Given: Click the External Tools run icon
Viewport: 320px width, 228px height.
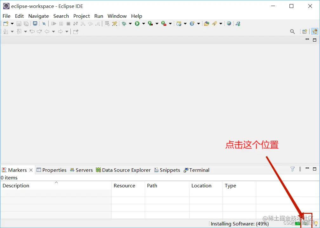Looking at the screenshot, I should [x=164, y=24].
